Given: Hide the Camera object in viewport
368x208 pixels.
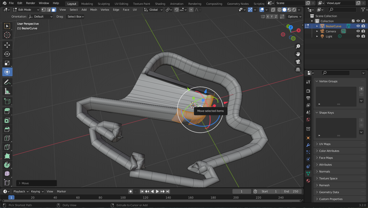Looking at the screenshot, I should [358, 31].
